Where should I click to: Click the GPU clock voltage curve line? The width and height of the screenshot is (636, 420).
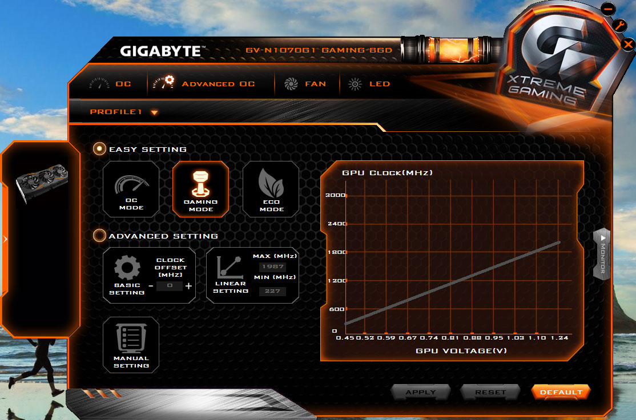(452, 283)
